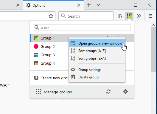The width and height of the screenshot is (157, 114).
Task: Open a new tab with plus button
Action: 89,5
